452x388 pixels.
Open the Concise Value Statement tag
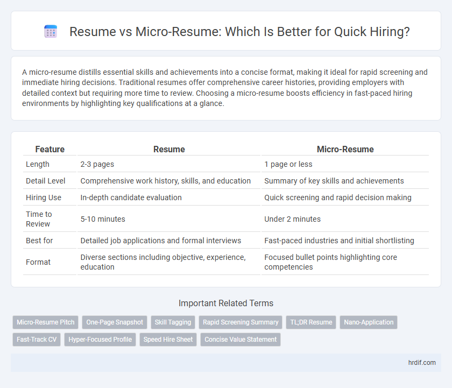pyautogui.click(x=241, y=340)
